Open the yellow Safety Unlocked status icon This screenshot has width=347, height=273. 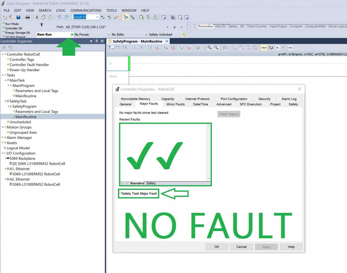pos(184,35)
